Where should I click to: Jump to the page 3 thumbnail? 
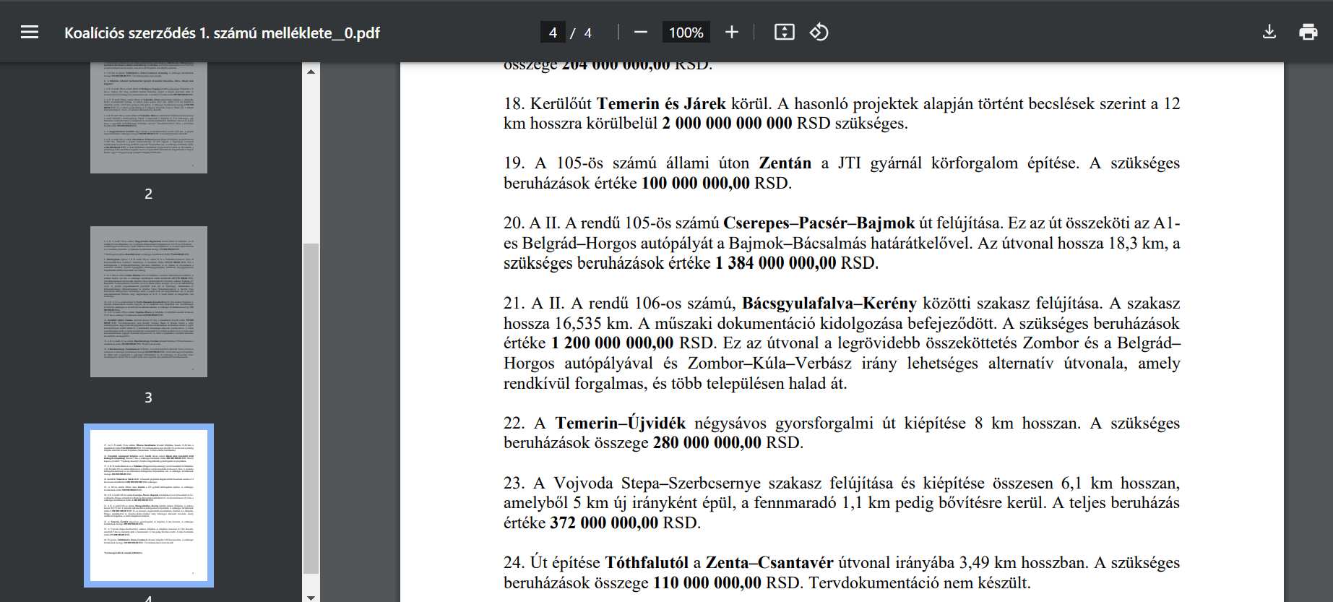[x=148, y=301]
